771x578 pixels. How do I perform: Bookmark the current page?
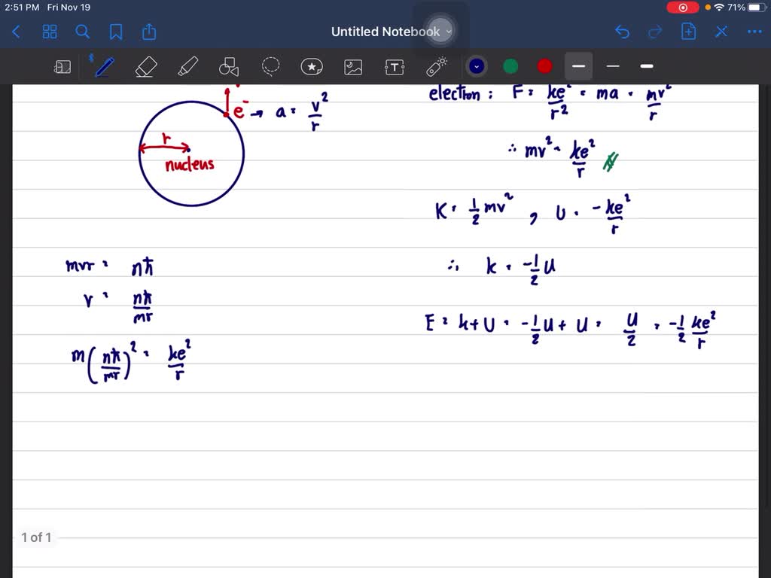(x=116, y=32)
